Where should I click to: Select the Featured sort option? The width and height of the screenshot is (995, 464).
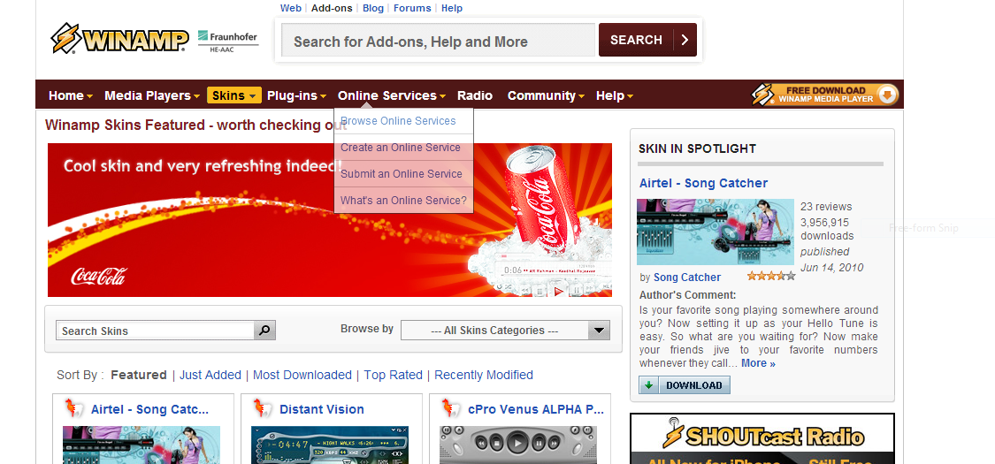138,375
